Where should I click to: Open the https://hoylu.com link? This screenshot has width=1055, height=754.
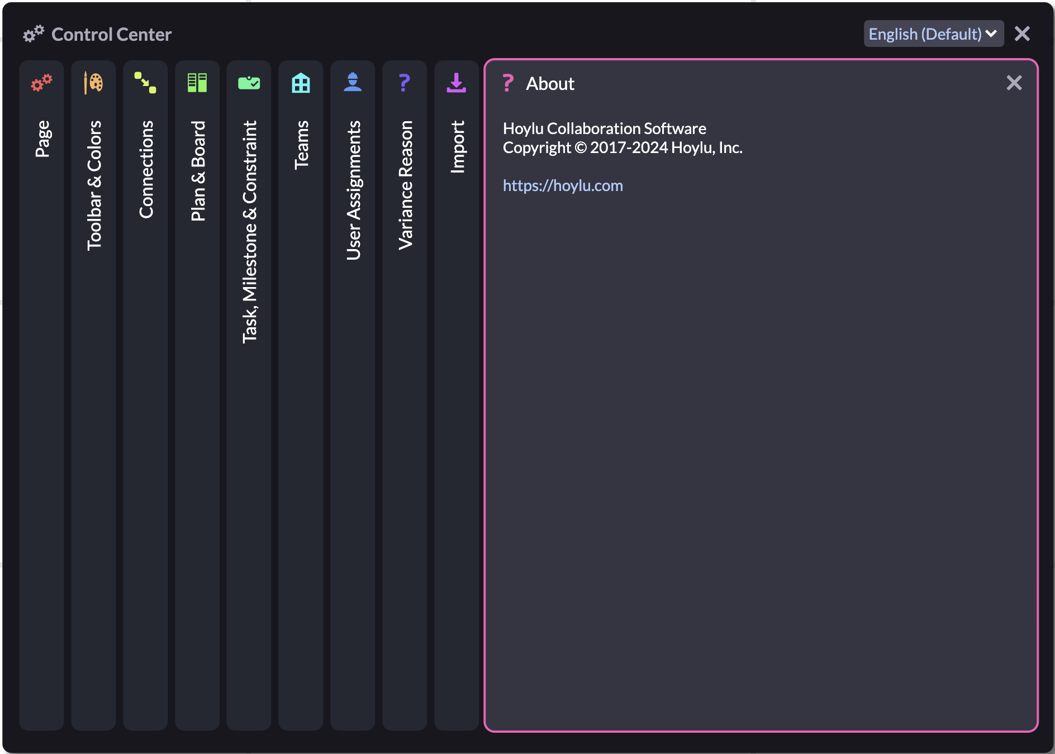pyautogui.click(x=563, y=185)
